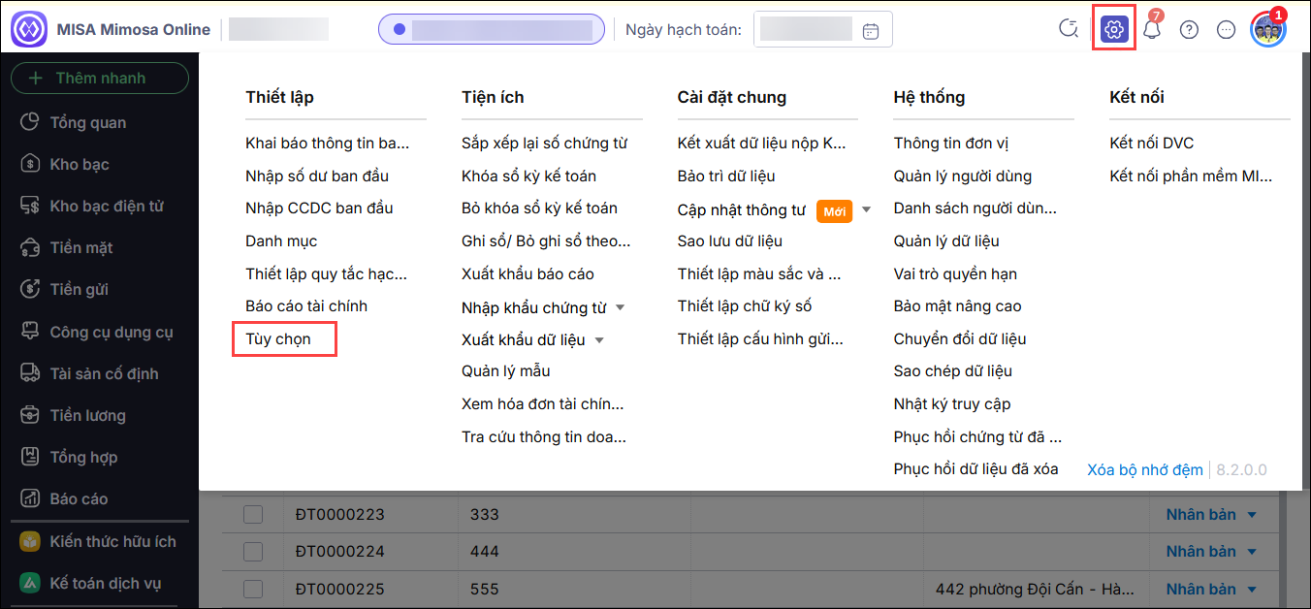Open the Nhân bản dropdown arrow for ĐT0000223
Image resolution: width=1311 pixels, height=609 pixels.
[x=1251, y=514]
